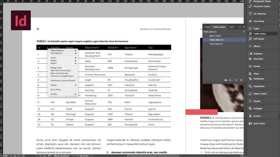Screen dimensions: 280x157
Task: Collapse the Table Styles panel using double-arrow icon
Action: point(240,27)
